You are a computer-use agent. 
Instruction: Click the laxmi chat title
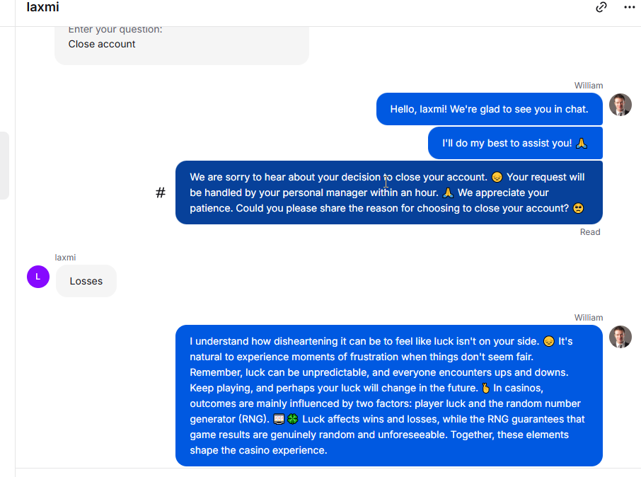coord(42,7)
